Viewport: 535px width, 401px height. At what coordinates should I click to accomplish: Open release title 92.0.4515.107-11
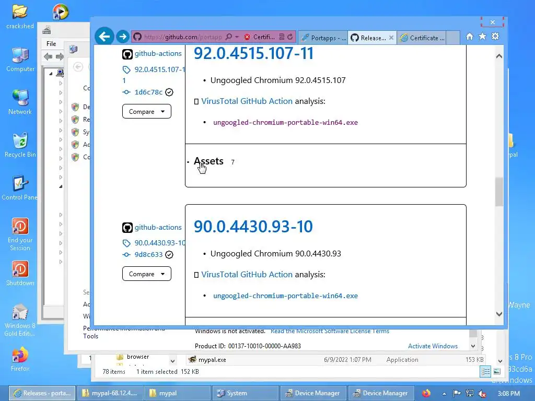253,54
